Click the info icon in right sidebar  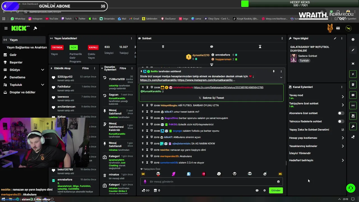pyautogui.click(x=353, y=40)
